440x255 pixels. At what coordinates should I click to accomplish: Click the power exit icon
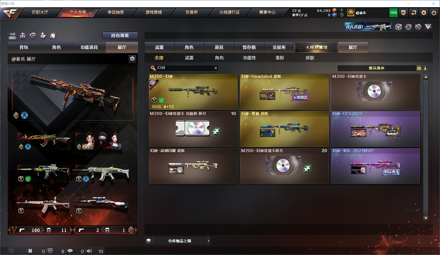(x=434, y=13)
